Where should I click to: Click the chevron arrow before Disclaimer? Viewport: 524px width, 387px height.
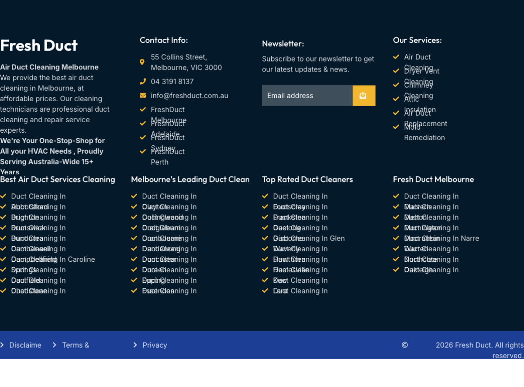click(x=2, y=345)
